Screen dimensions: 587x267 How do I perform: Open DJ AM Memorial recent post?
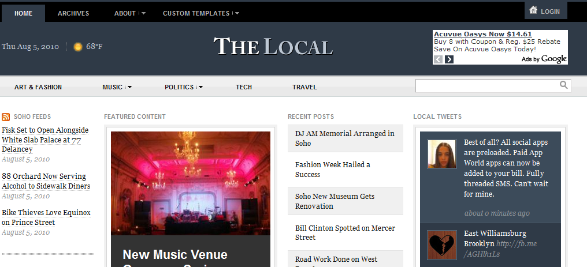pyautogui.click(x=345, y=138)
